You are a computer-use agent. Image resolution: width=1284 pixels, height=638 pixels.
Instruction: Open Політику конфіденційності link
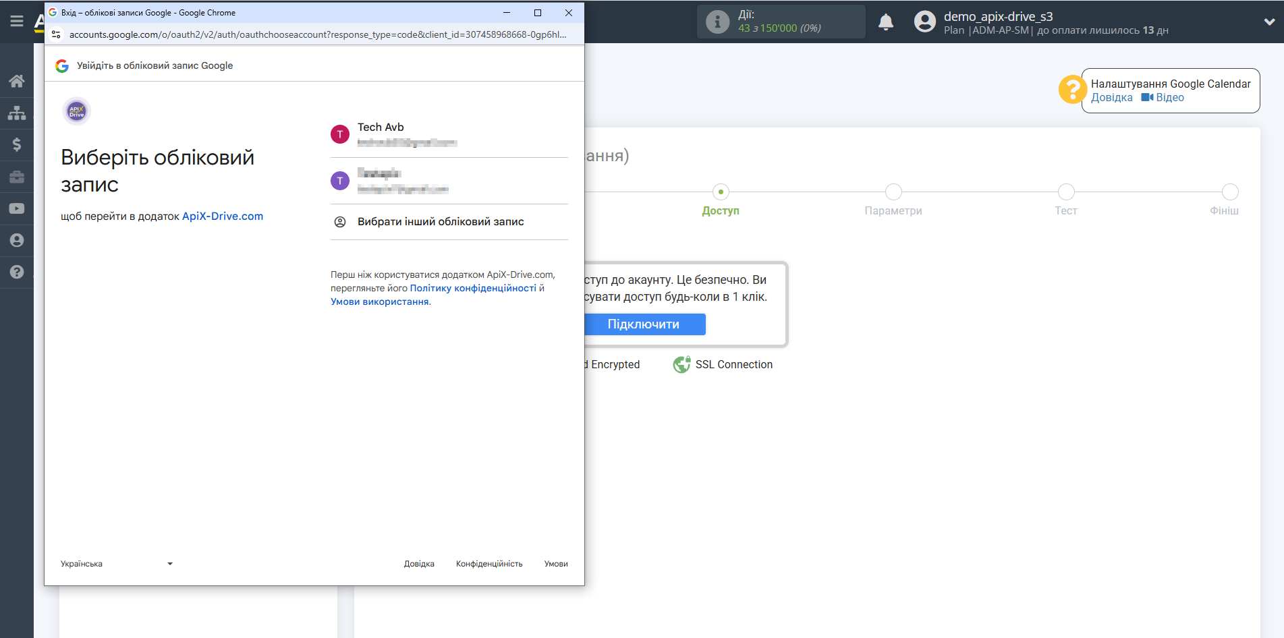[x=473, y=288]
